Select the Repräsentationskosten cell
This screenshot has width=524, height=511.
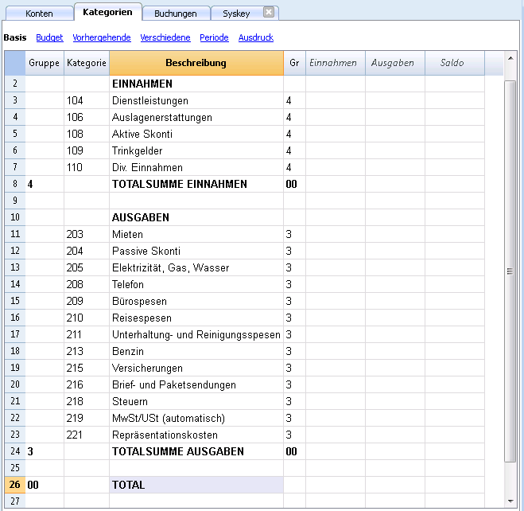196,435
